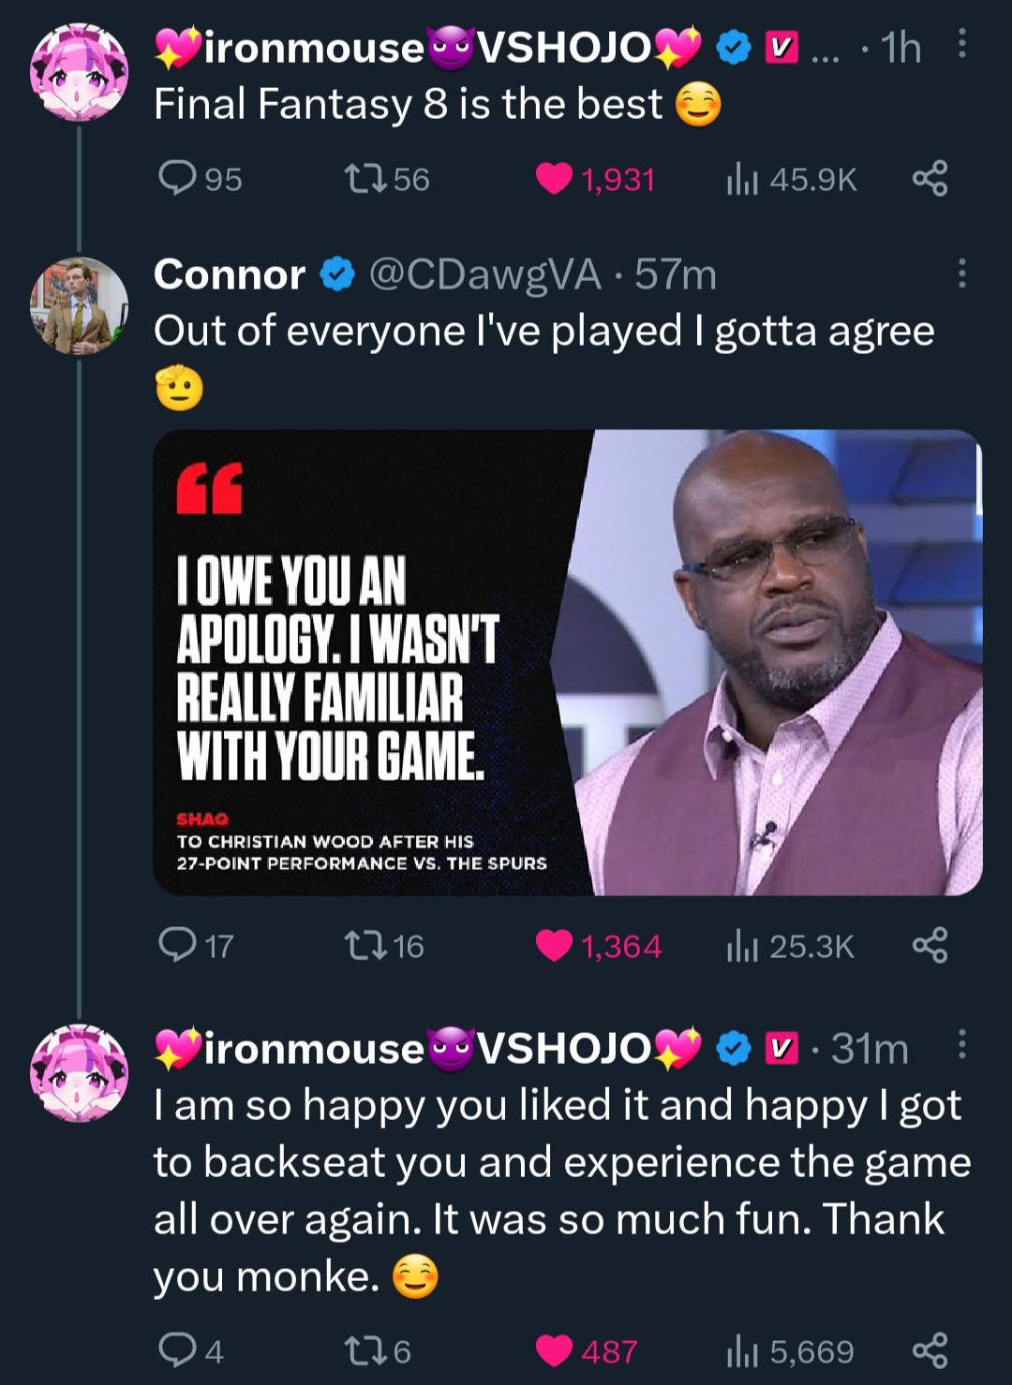Screen dimensions: 1012x1385
Task: Unlike the tweet with 1,931 likes
Action: 555,178
